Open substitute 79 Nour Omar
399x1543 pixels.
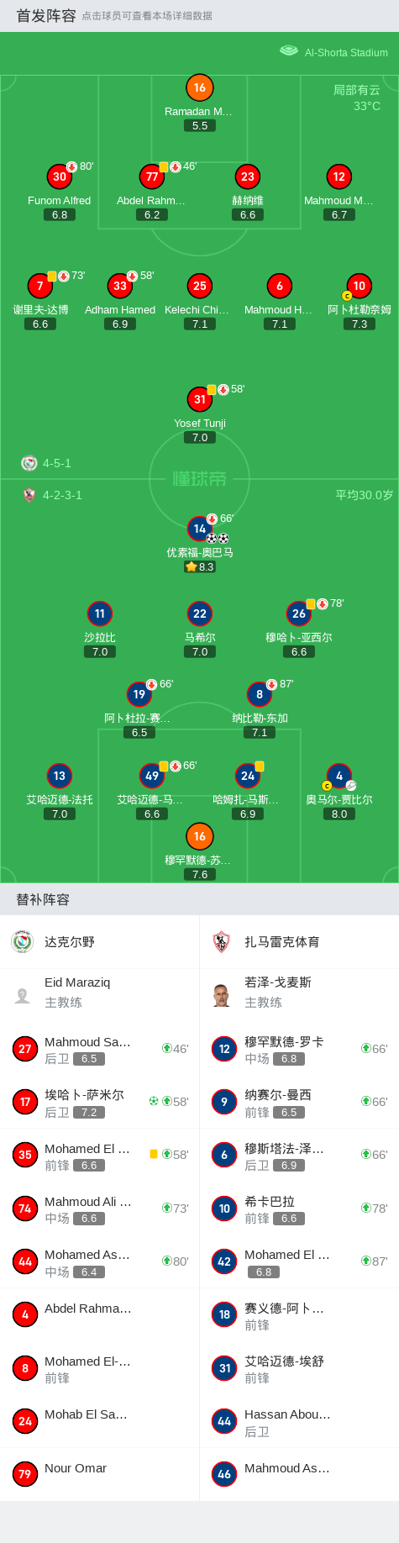click(99, 1474)
